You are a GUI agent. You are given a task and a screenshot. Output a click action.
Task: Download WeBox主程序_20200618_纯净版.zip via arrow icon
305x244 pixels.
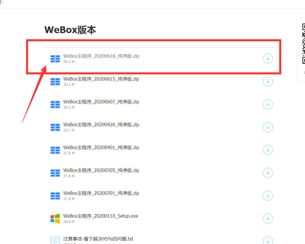click(268, 59)
